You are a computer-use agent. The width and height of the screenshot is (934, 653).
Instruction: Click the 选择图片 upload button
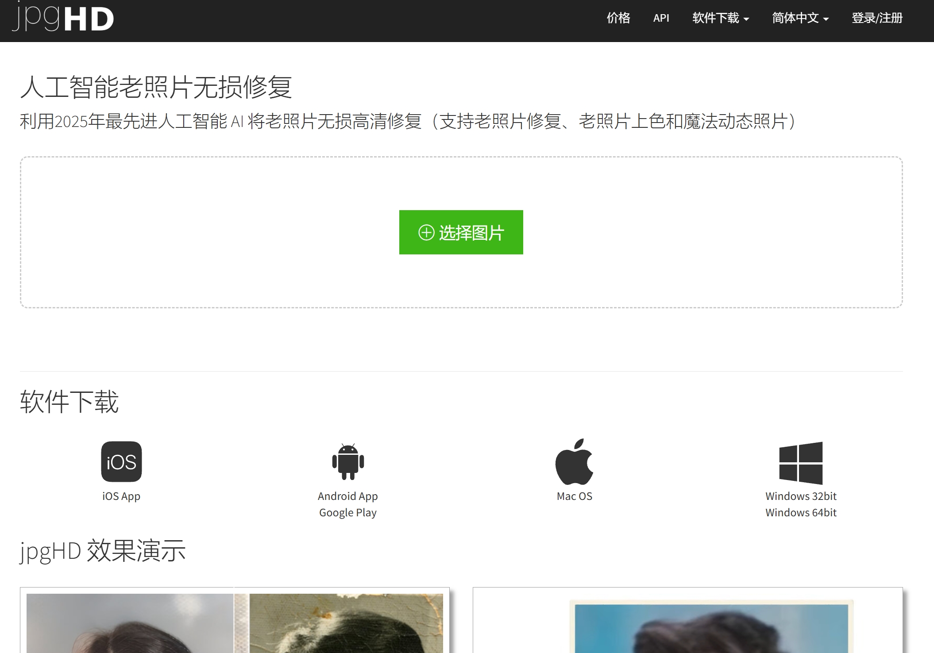461,232
